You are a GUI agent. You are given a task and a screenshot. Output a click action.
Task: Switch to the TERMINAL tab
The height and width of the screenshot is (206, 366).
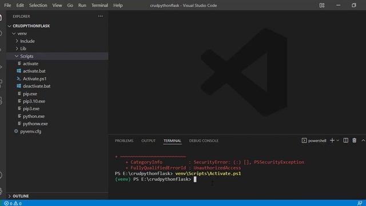[172, 141]
